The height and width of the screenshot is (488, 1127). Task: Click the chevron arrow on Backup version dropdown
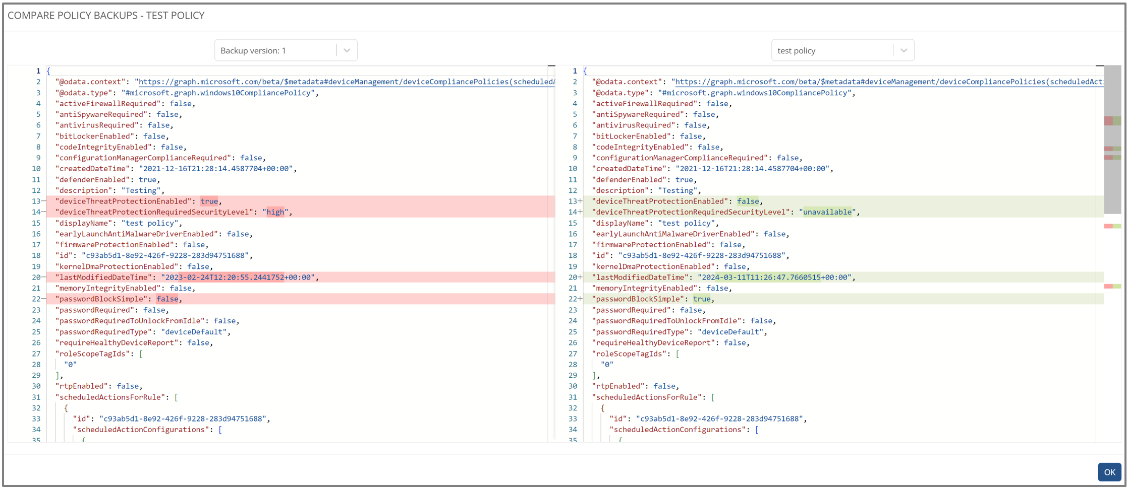coord(347,50)
